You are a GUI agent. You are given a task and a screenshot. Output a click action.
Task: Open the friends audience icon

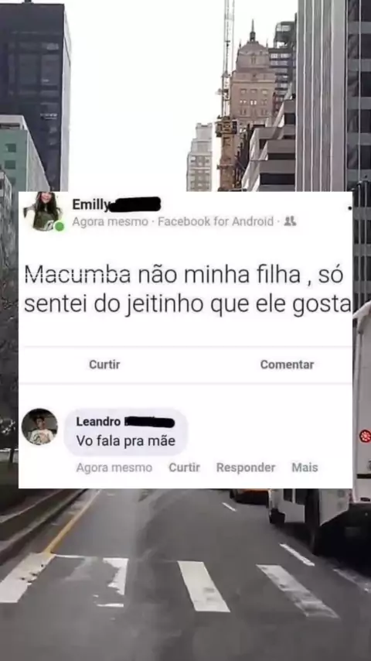coord(290,221)
